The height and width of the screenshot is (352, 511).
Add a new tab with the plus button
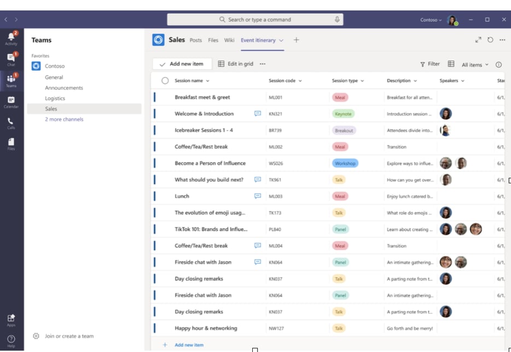click(296, 40)
